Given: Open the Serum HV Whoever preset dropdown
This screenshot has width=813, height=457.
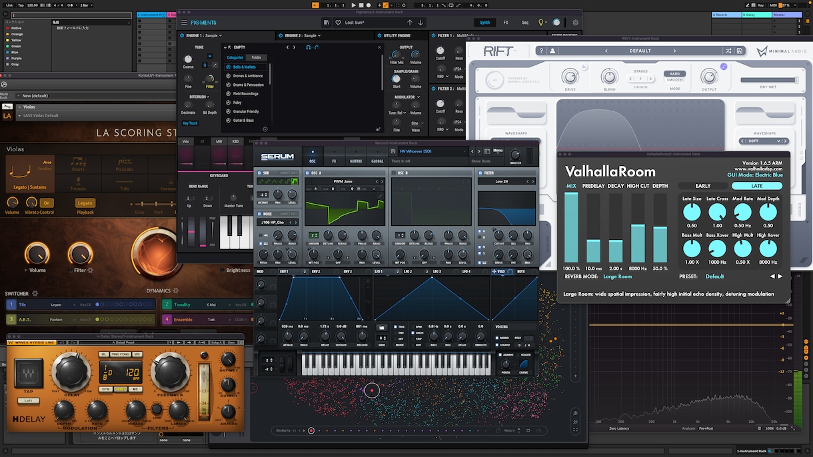Looking at the screenshot, I should coord(432,151).
